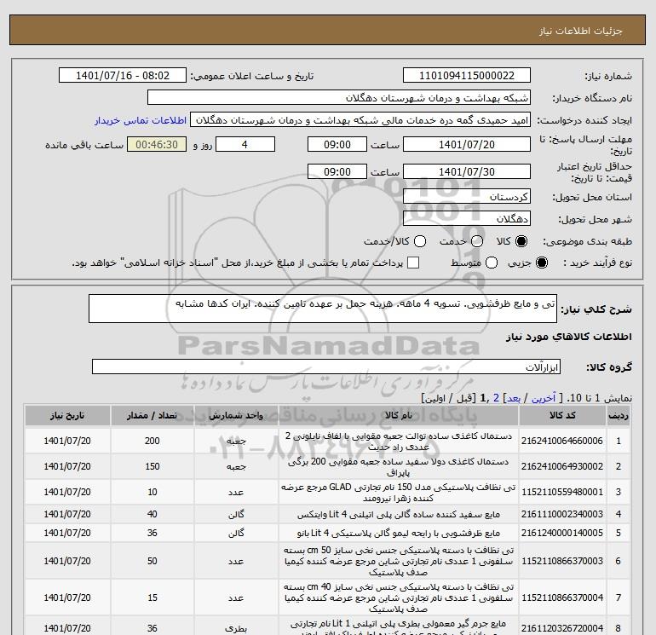Screen dimensions: 656x635
Task: Click the جزئیات اطلاعات نیاز header title
Action: tap(581, 31)
